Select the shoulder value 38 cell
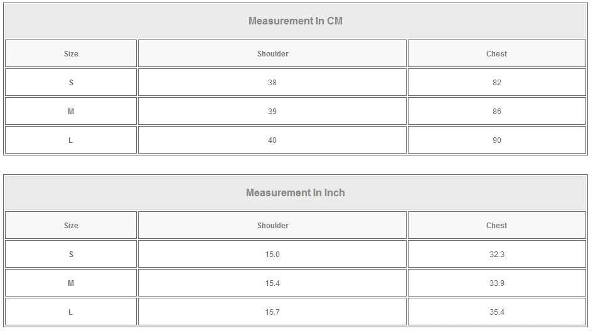The height and width of the screenshot is (331, 593). point(272,83)
